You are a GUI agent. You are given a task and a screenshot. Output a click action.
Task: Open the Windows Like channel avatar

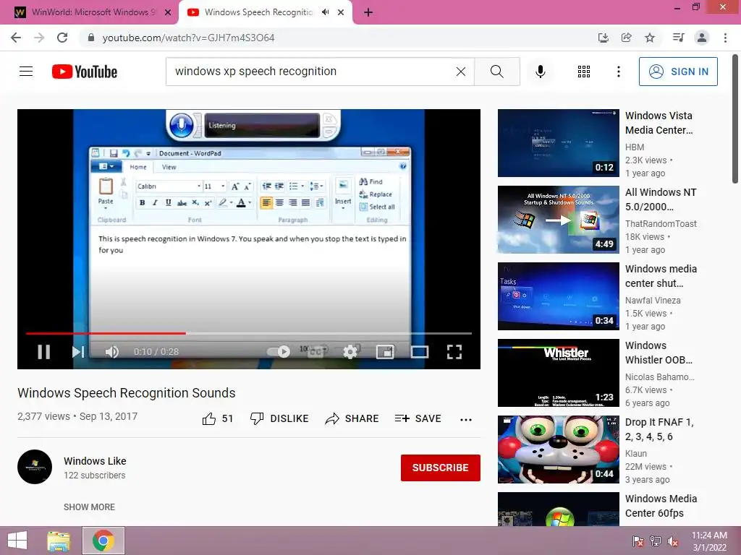(35, 467)
